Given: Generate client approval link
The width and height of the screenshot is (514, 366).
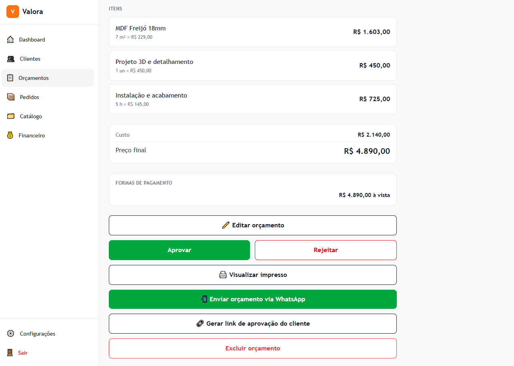Looking at the screenshot, I should point(253,324).
